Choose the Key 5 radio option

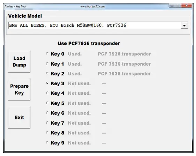click(x=47, y=103)
